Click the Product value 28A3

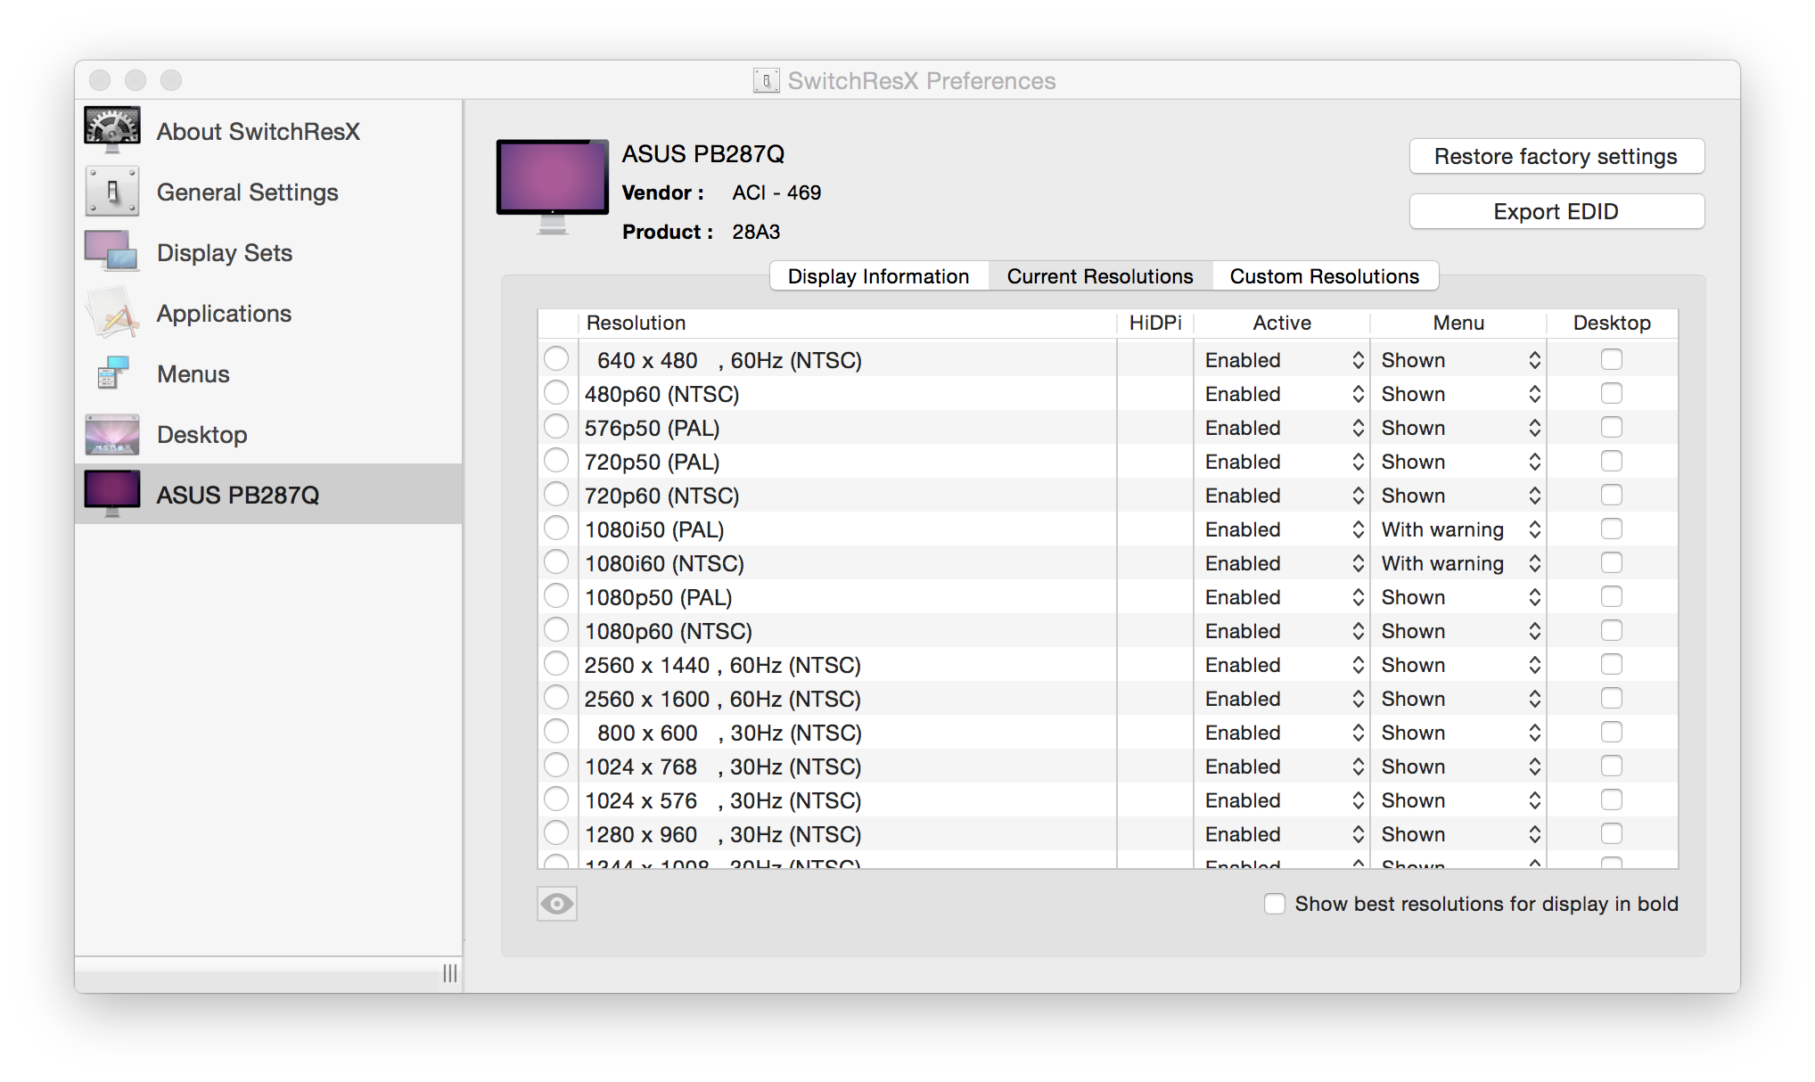(756, 232)
